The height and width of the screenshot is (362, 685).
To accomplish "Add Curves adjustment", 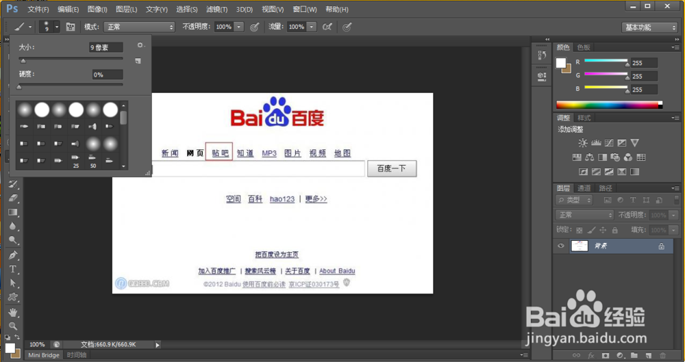I will tap(609, 143).
